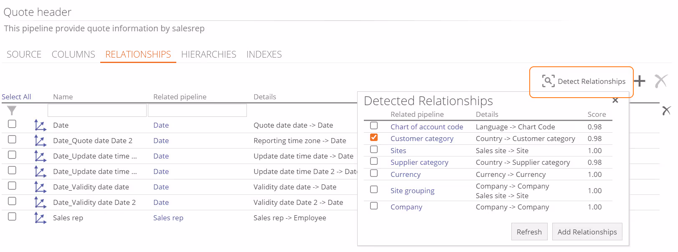Switch to the COLUMNS tab
Image resolution: width=678 pixels, height=252 pixels.
(74, 55)
